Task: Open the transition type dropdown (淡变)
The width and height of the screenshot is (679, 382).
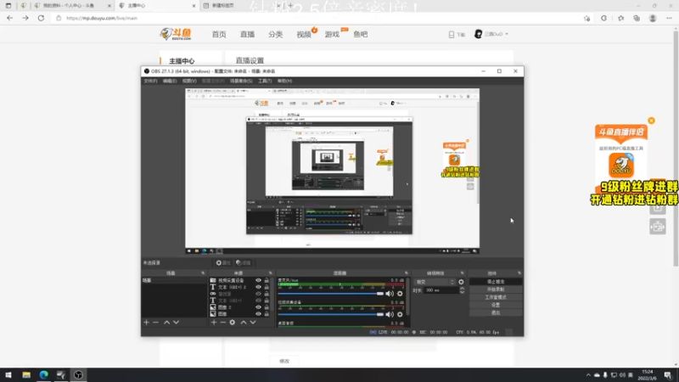Action: pos(435,282)
